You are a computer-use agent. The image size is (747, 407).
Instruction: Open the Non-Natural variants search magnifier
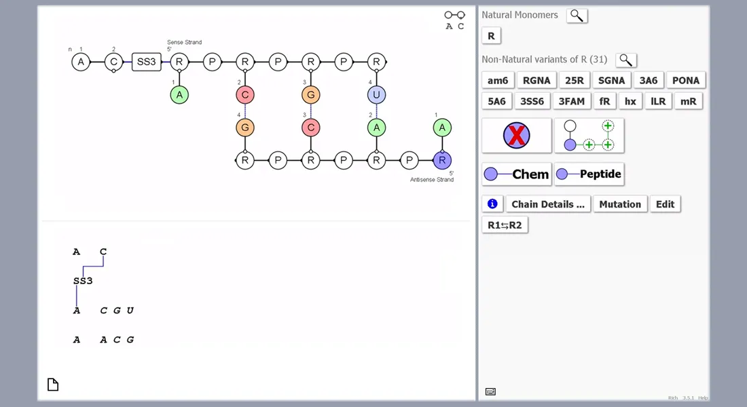pos(625,60)
